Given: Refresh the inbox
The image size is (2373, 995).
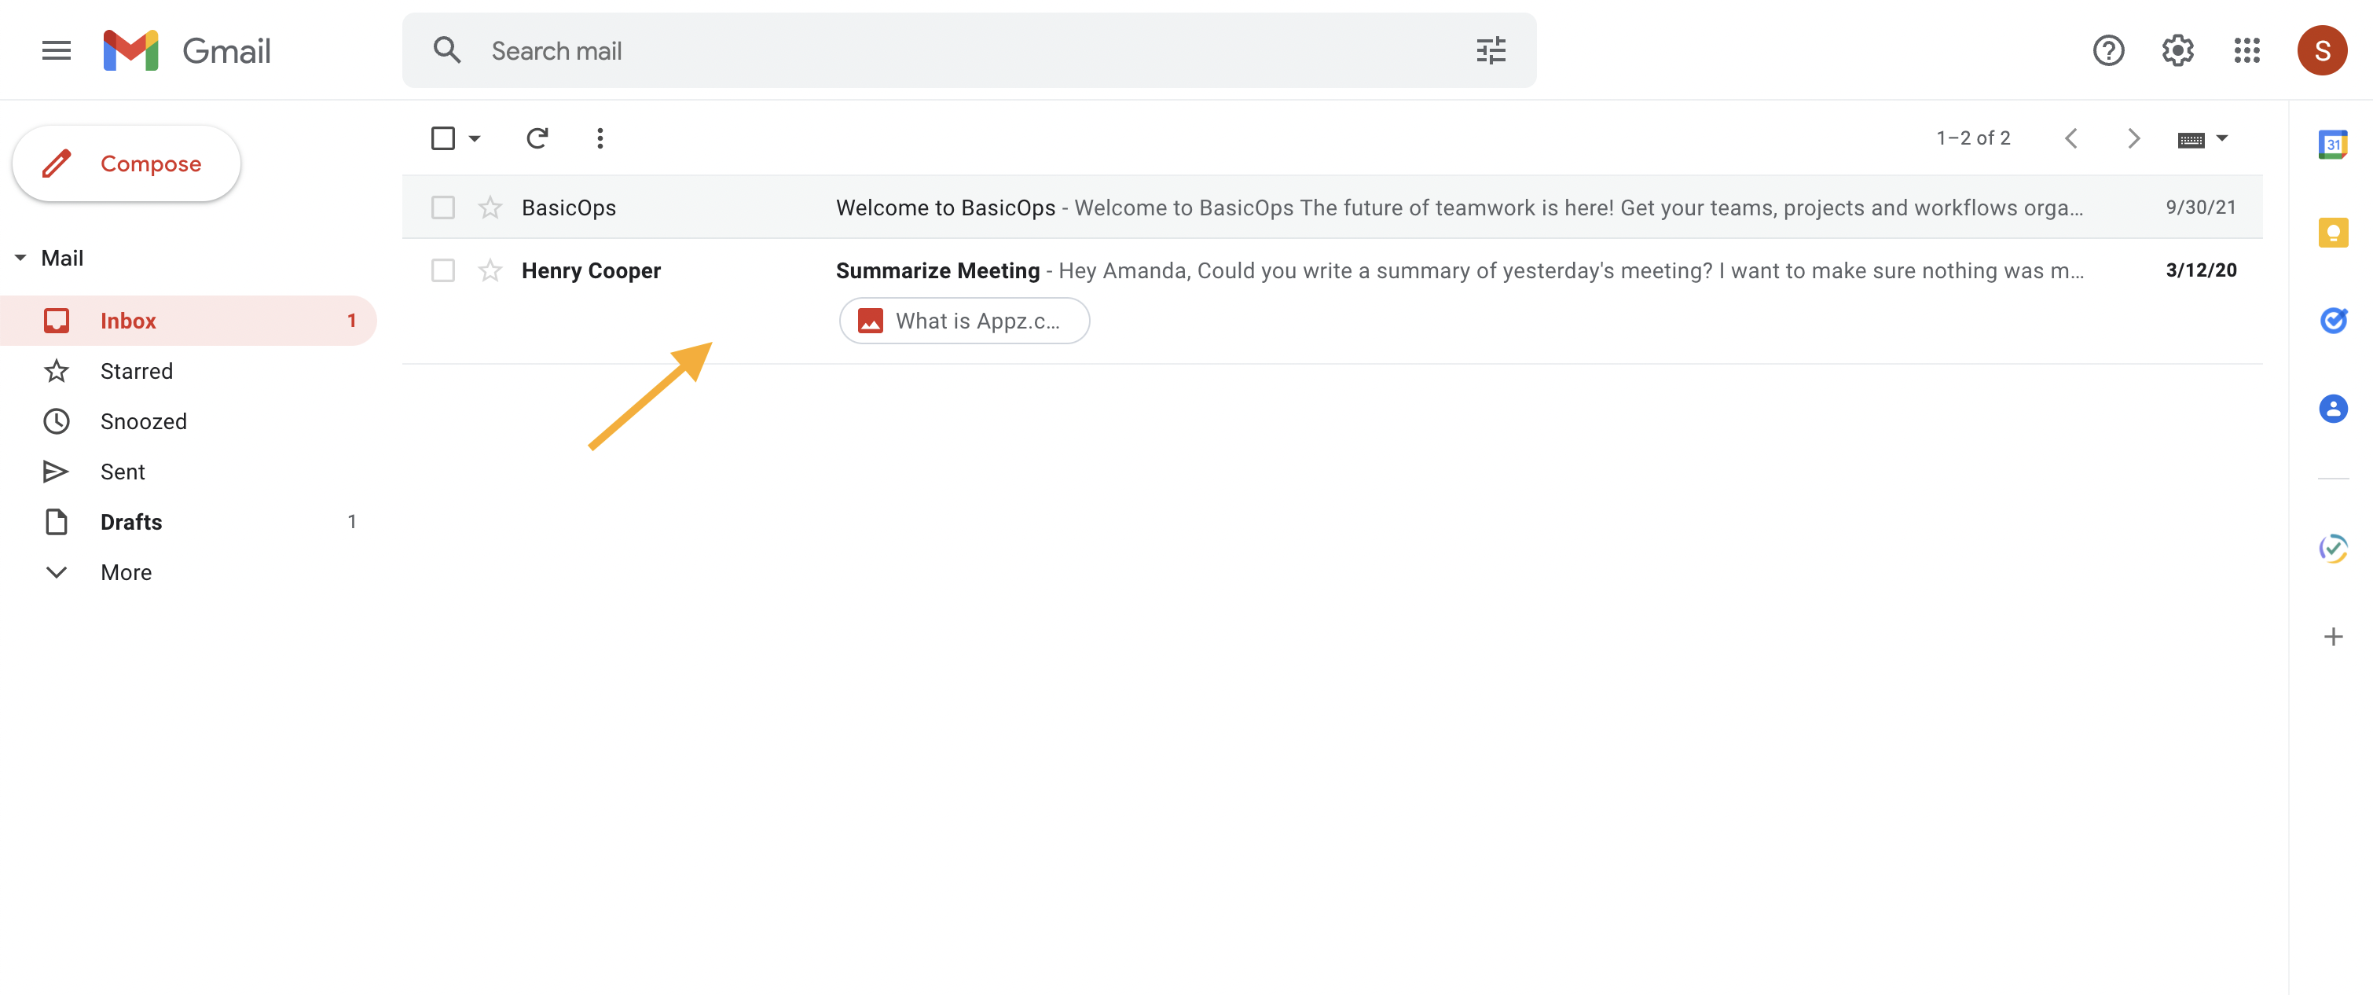Looking at the screenshot, I should [537, 138].
